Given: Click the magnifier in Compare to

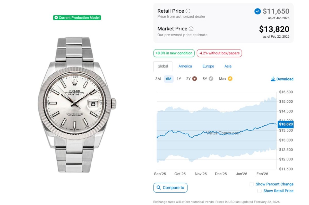Looking at the screenshot, I should (x=159, y=188).
